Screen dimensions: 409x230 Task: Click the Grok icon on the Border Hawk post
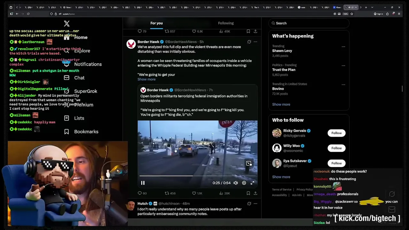249,42
